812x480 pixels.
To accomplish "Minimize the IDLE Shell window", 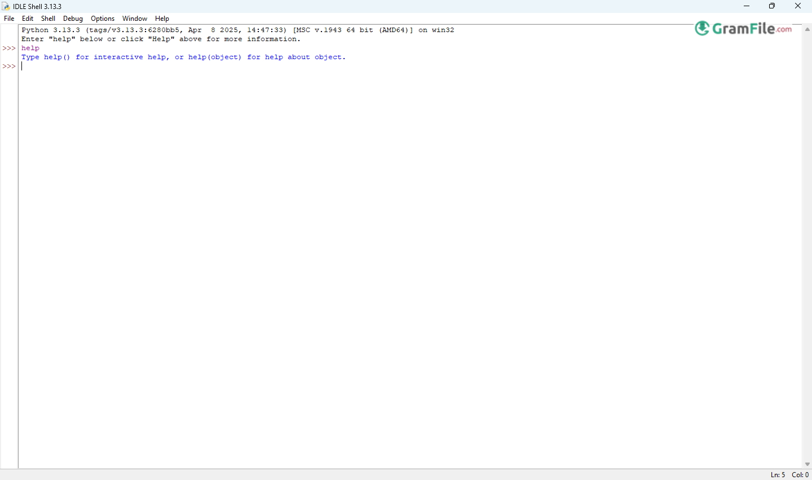I will coord(747,6).
